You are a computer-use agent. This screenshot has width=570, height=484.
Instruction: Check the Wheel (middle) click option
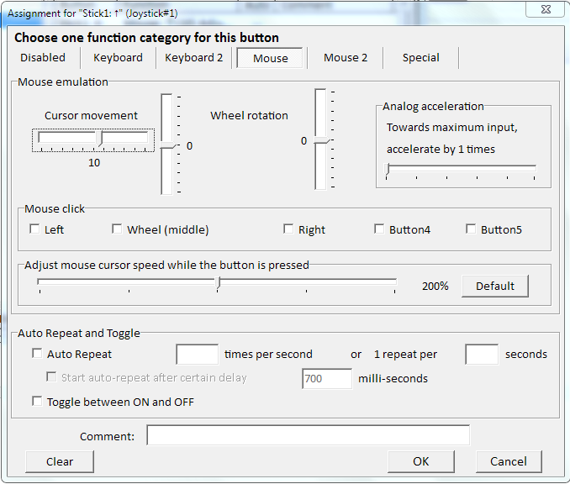click(x=118, y=229)
